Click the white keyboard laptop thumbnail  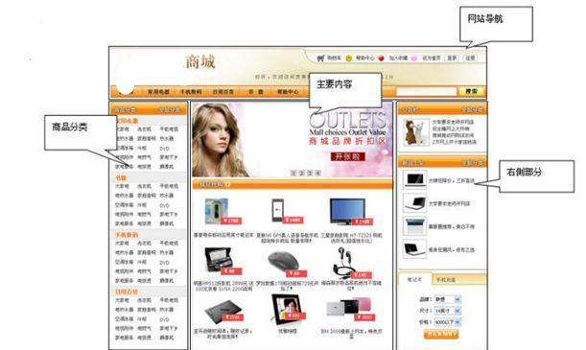tap(414, 226)
